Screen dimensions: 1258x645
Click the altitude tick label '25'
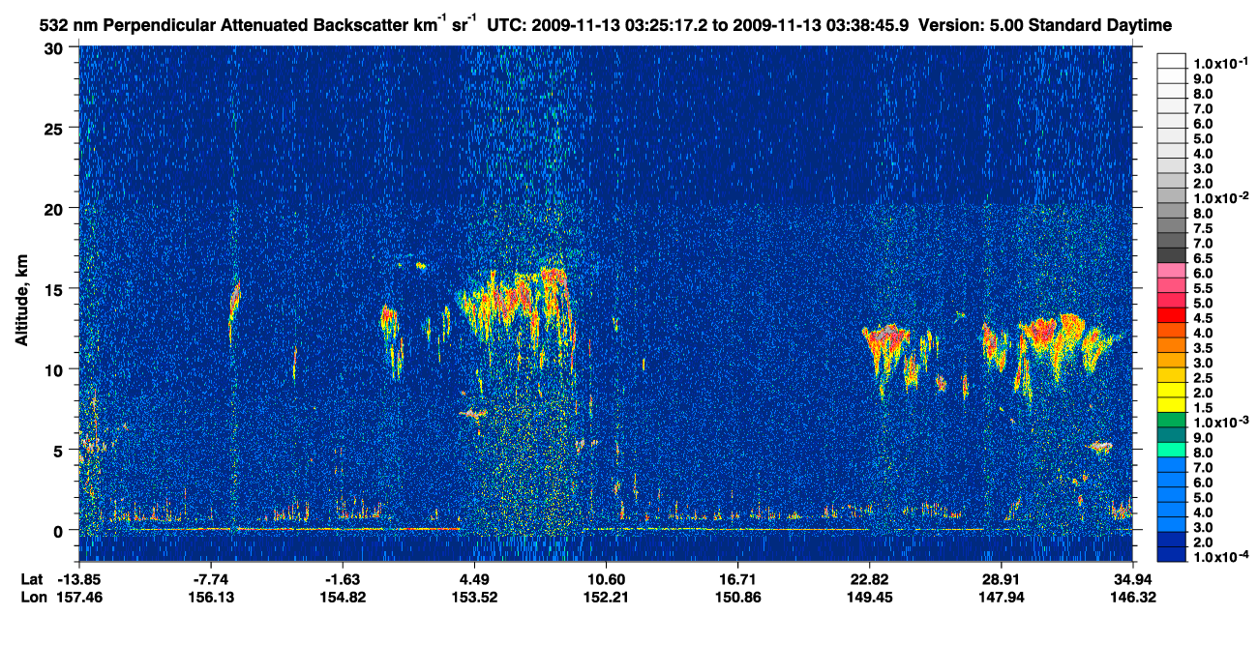(x=55, y=128)
